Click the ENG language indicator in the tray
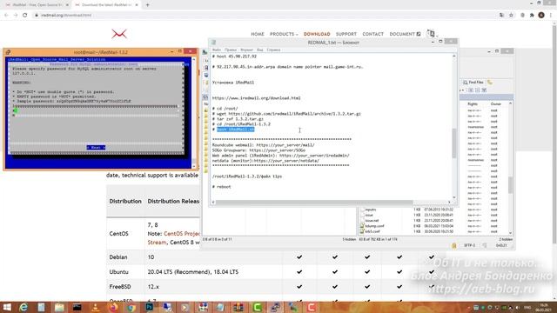This screenshot has height=313, width=557. click(x=527, y=307)
